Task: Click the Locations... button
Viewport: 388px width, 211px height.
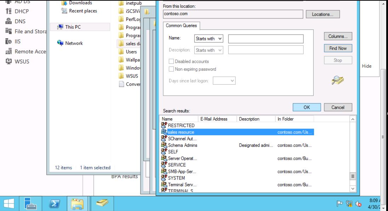Action: pos(323,15)
